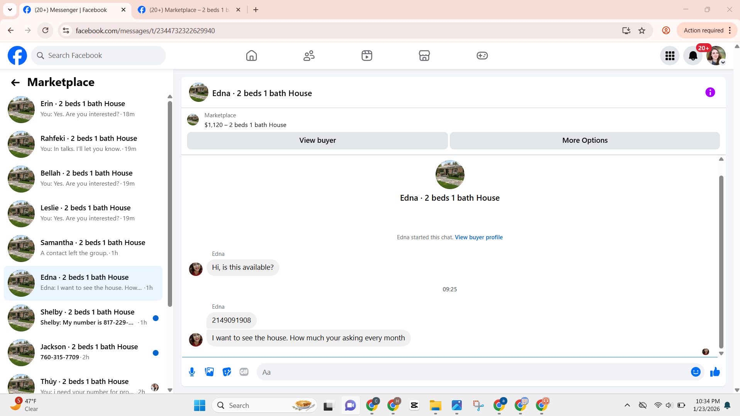Click the Search Facebook field
Image resolution: width=740 pixels, height=416 pixels.
(98, 56)
